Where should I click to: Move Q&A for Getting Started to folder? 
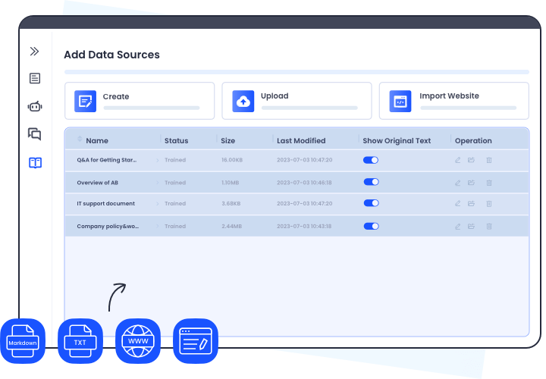(x=471, y=160)
